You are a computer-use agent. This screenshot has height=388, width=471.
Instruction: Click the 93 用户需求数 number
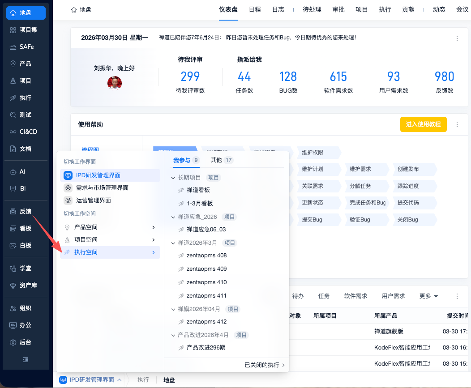coord(394,77)
